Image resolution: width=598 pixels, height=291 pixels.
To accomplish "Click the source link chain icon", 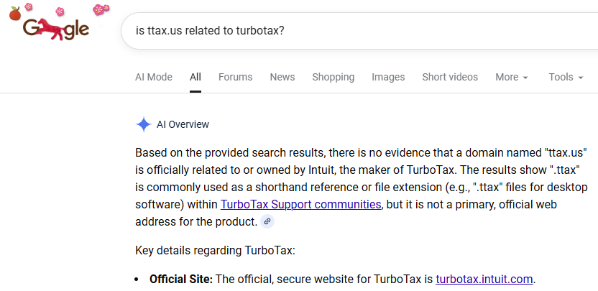I will [x=267, y=222].
